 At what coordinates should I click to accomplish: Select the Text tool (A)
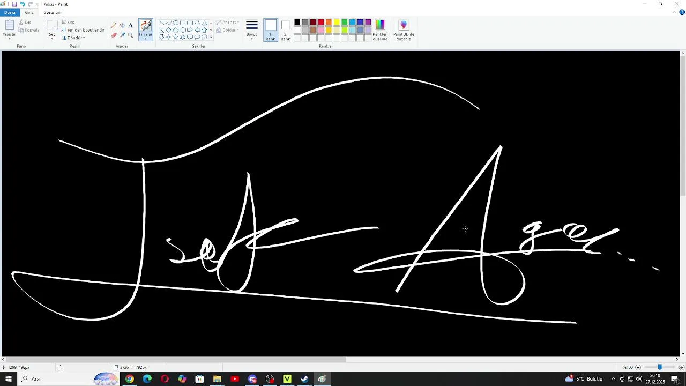coord(130,25)
